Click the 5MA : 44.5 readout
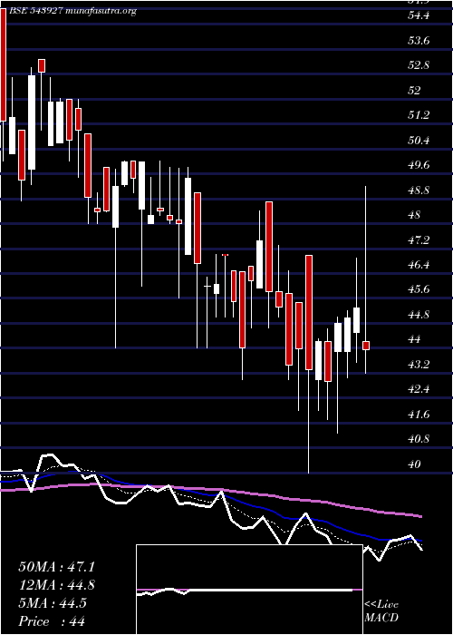 (x=53, y=603)
